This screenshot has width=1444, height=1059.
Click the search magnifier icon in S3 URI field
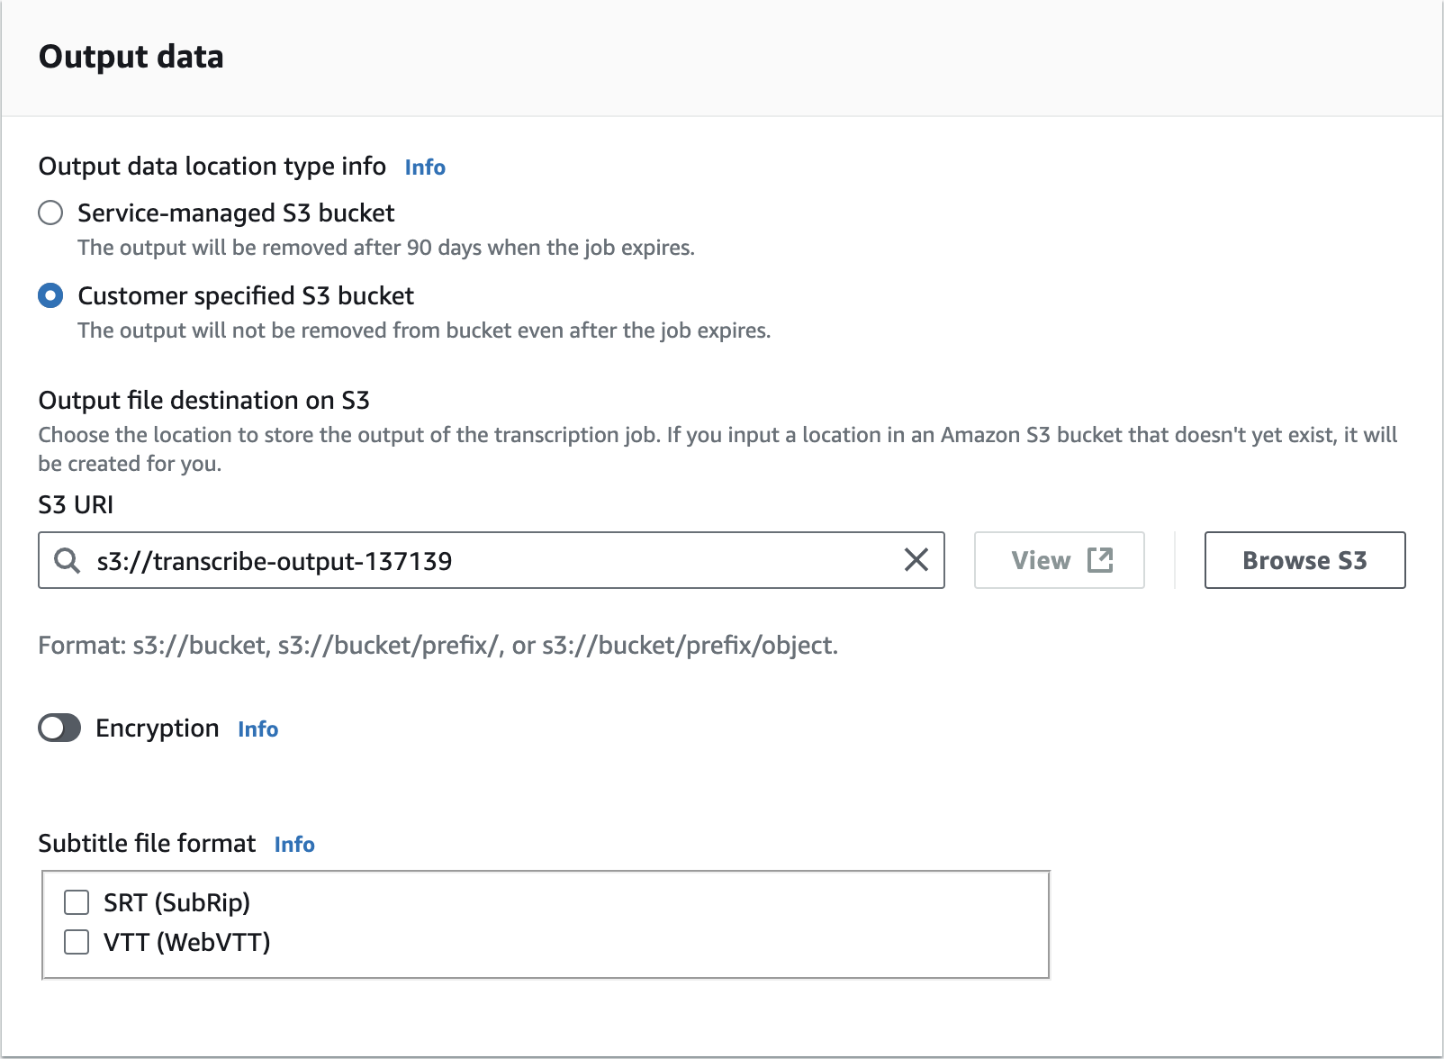67,560
